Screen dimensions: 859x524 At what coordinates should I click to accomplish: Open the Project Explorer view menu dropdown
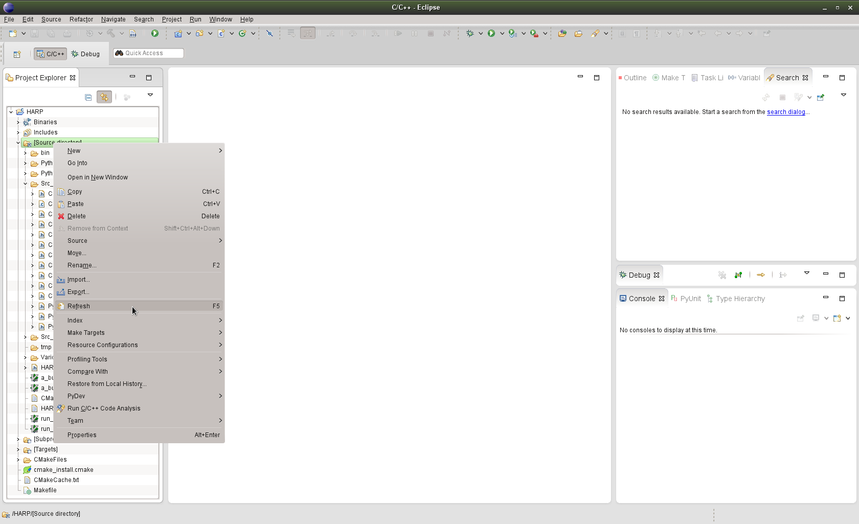pos(150,95)
